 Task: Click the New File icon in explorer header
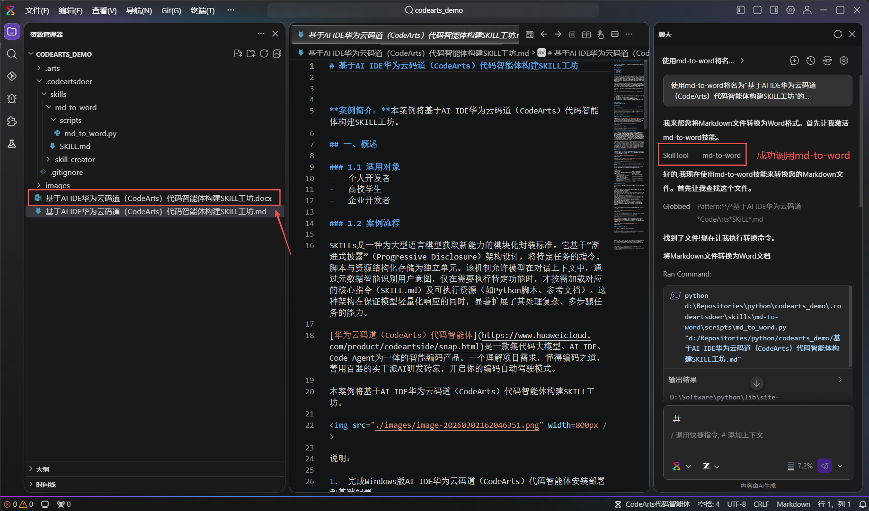click(238, 54)
